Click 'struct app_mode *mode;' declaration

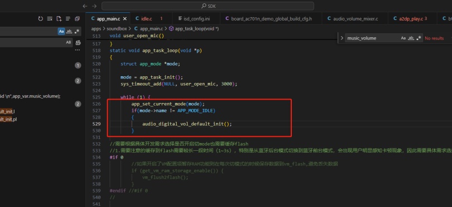(150, 64)
